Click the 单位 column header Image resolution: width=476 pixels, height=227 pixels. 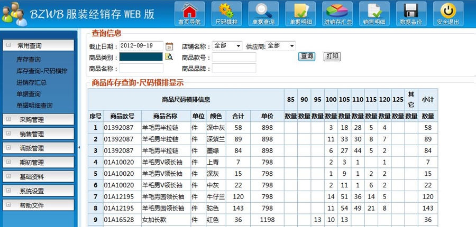tap(198, 116)
